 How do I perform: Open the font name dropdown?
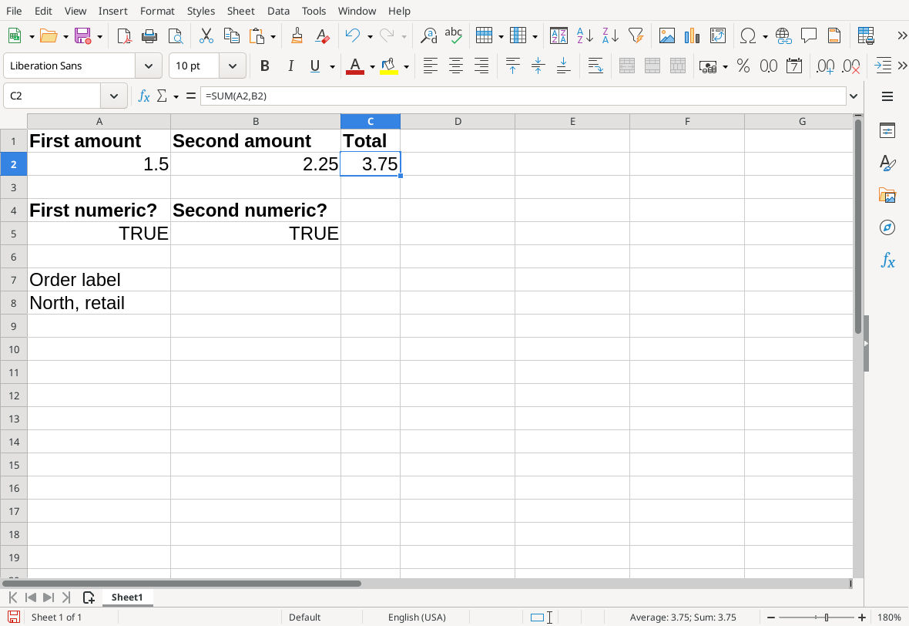tap(149, 66)
